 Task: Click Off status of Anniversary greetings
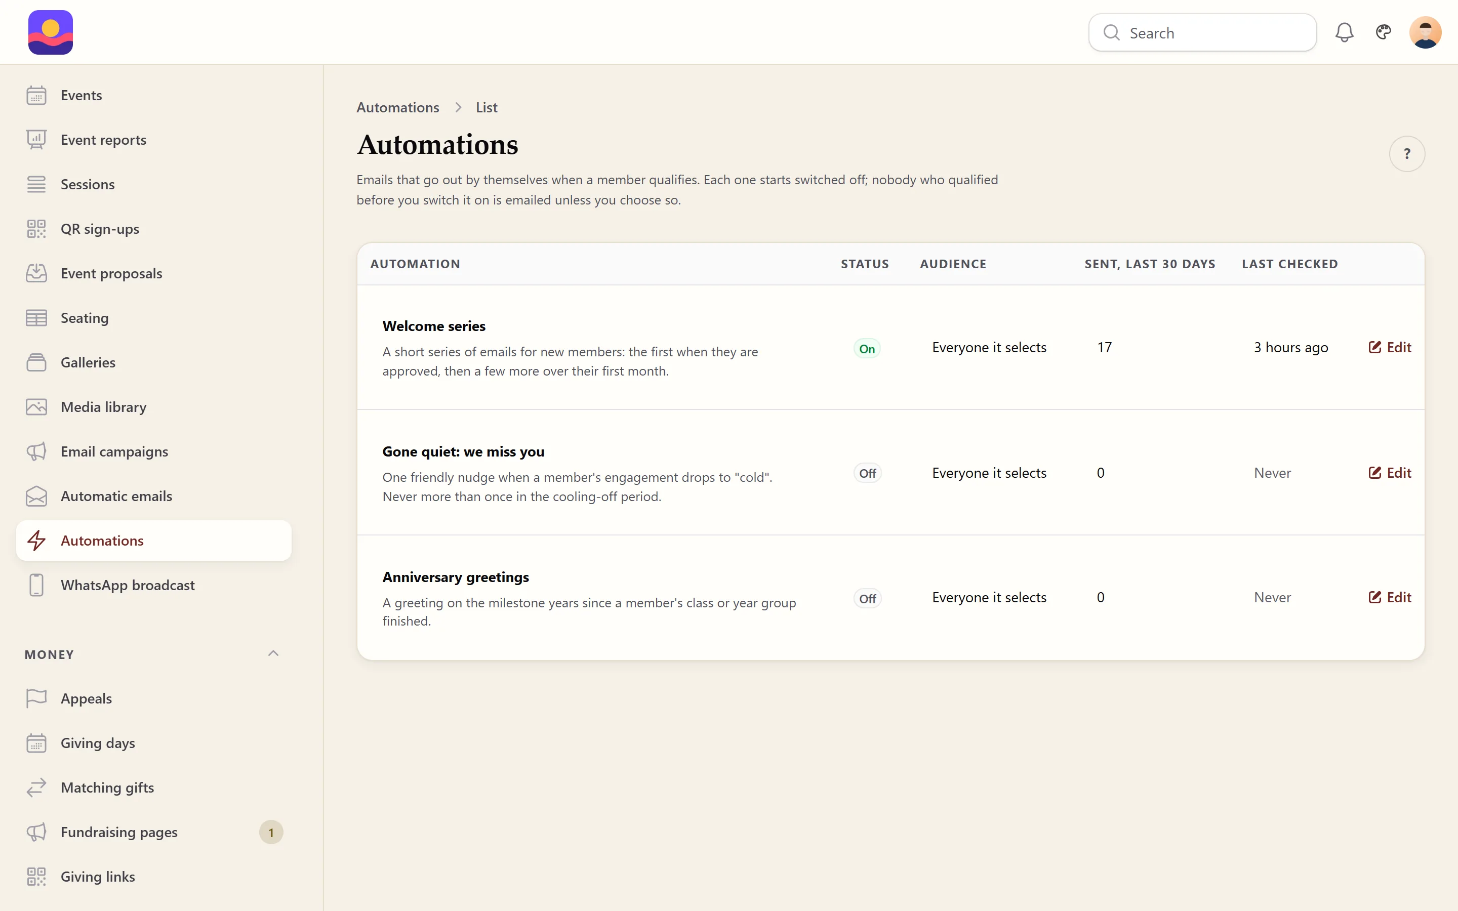click(x=867, y=599)
